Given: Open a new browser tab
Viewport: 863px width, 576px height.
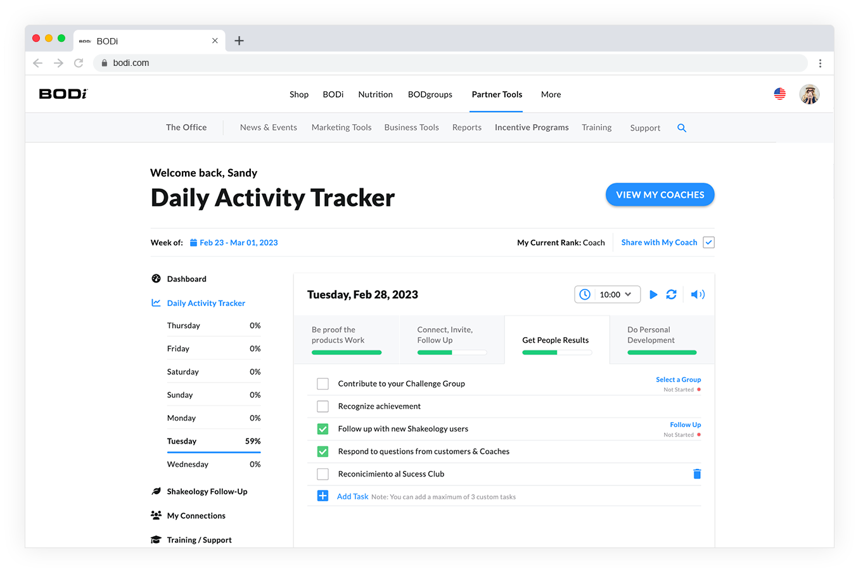Looking at the screenshot, I should coord(239,41).
